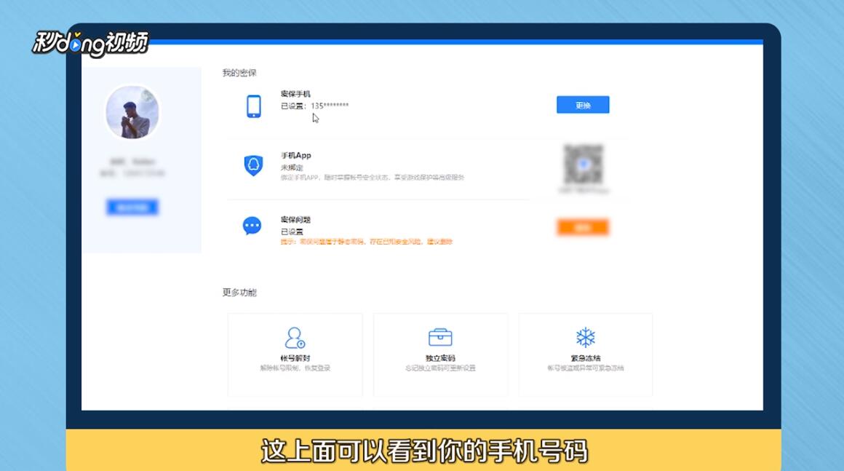
Task: Click the 密保问题 chat bubble icon
Action: tap(252, 226)
